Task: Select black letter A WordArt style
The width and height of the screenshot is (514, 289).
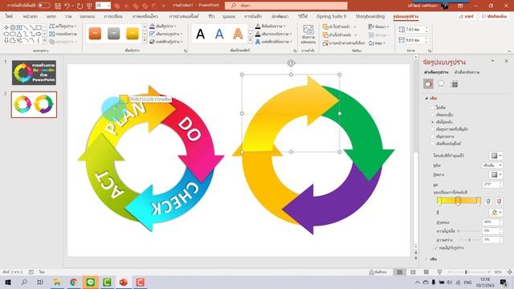Action: 201,34
